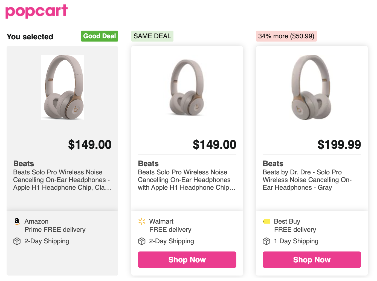Open the Walmart headphones product image
Screen dimensions: 377x281
tap(187, 87)
